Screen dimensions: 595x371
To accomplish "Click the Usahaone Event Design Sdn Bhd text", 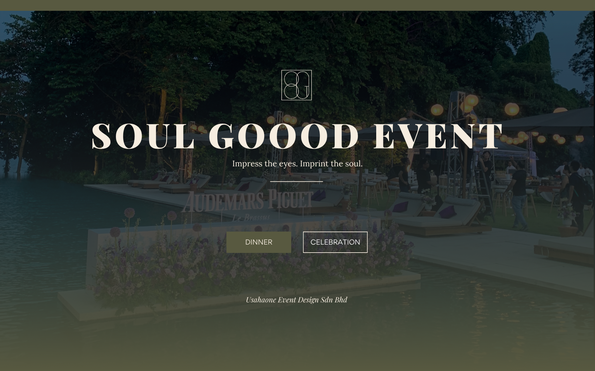I will [x=297, y=300].
